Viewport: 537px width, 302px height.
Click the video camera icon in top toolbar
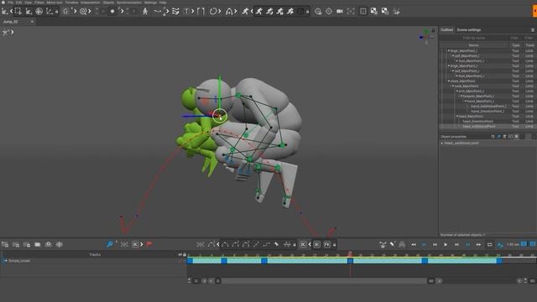(x=339, y=11)
